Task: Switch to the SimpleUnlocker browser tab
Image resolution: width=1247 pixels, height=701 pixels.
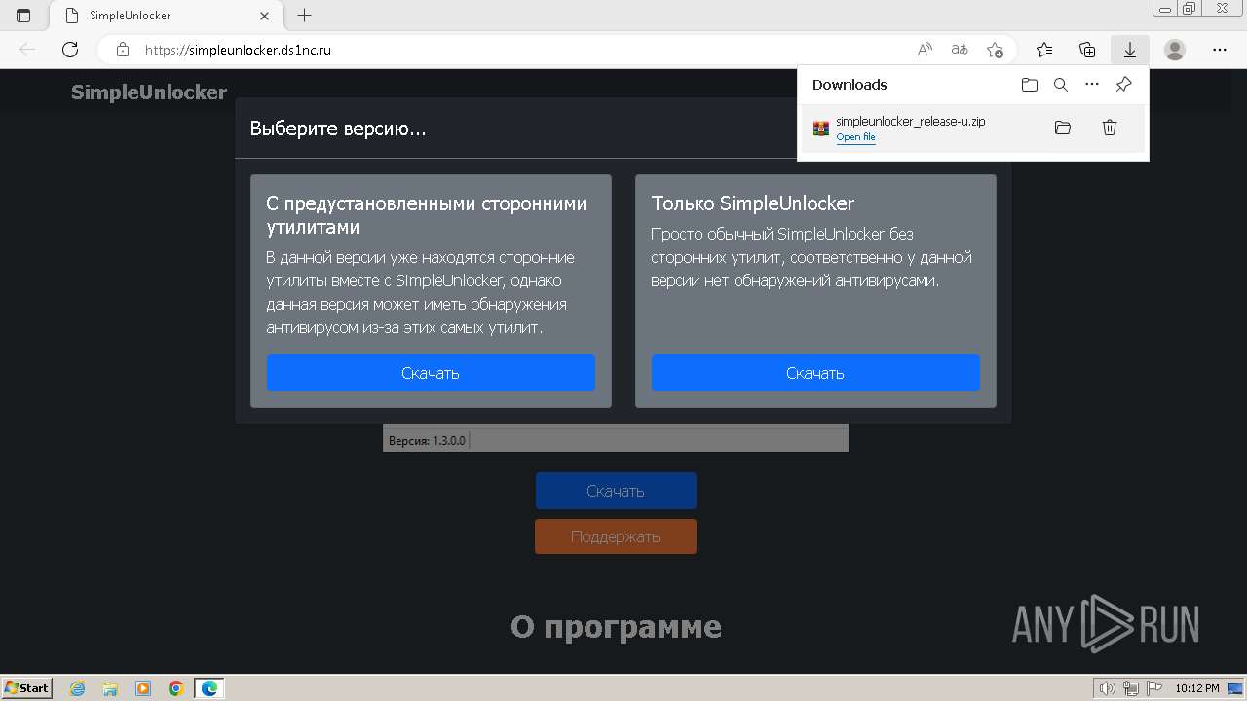Action: (164, 16)
